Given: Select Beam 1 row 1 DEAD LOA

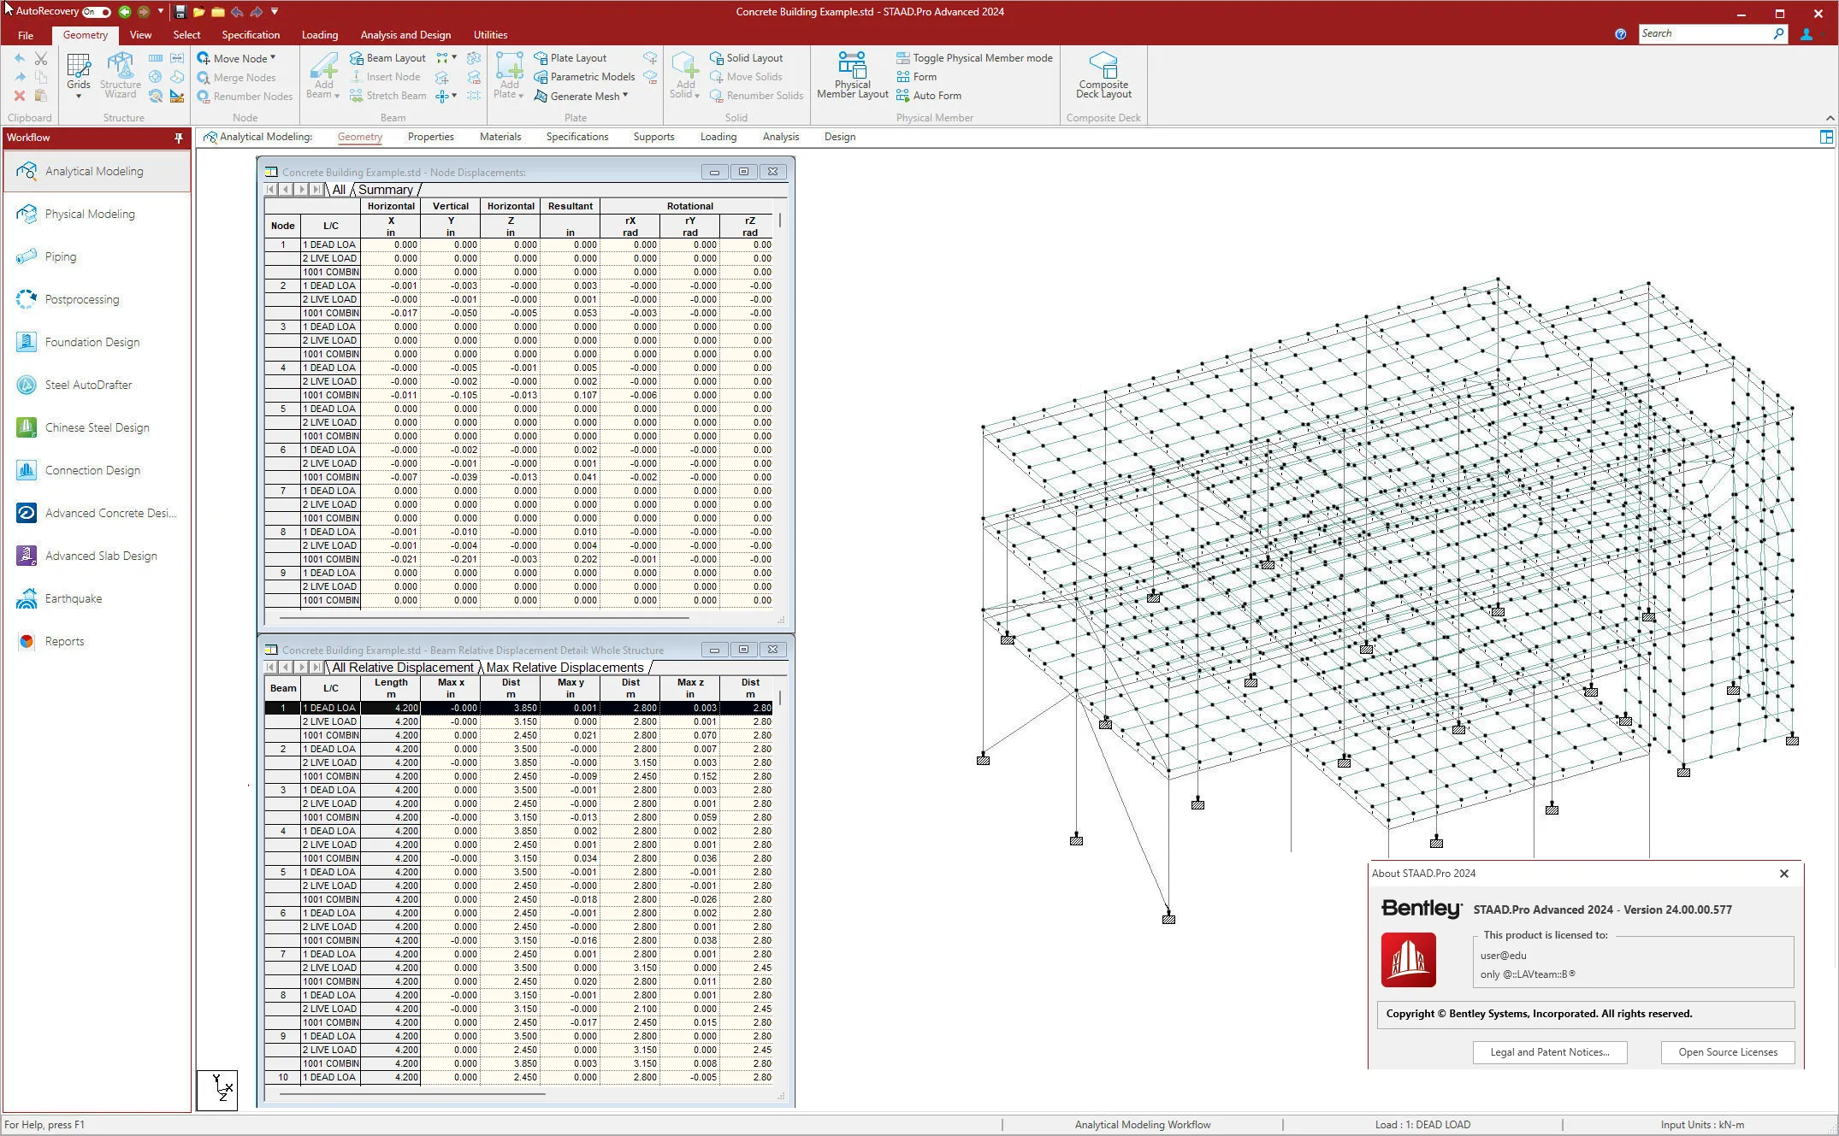Looking at the screenshot, I should coord(518,708).
